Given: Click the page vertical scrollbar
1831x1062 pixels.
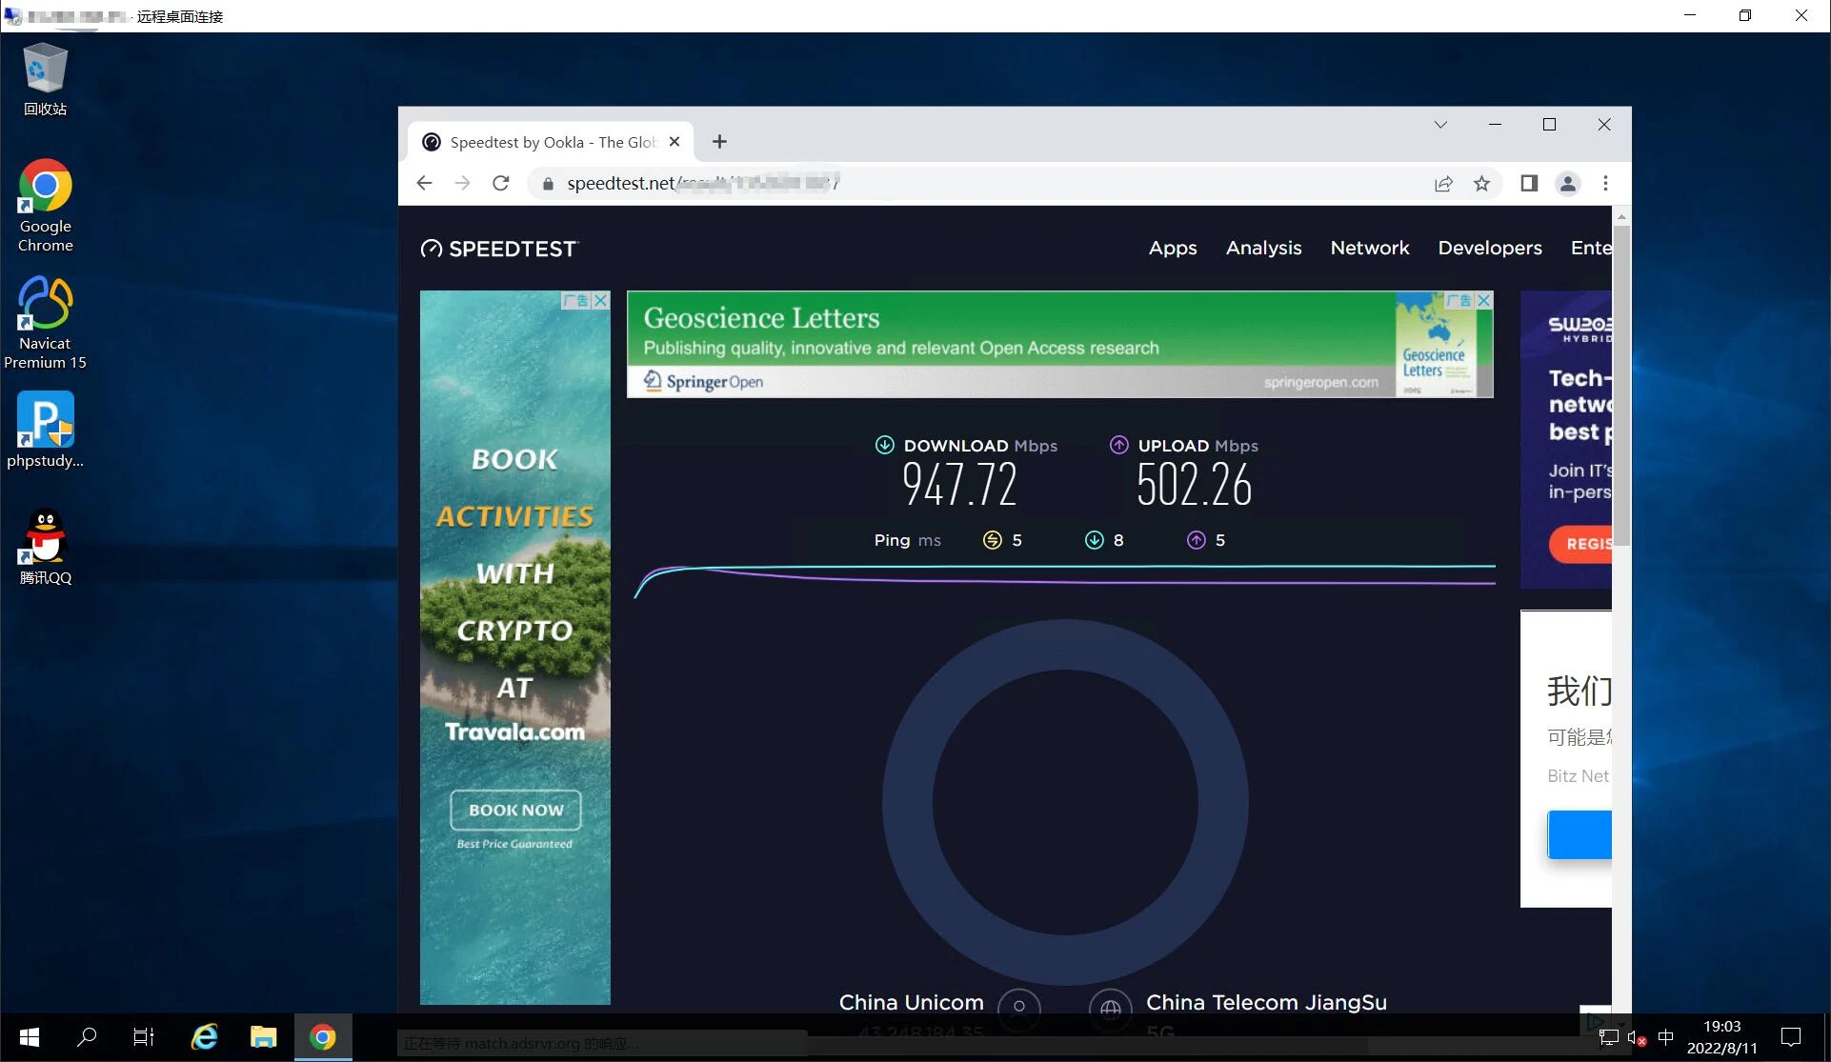Looking at the screenshot, I should tap(1621, 381).
